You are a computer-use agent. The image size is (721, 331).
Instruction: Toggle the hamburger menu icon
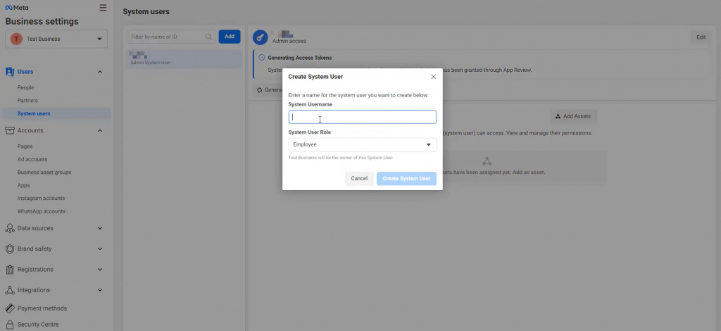tap(103, 7)
